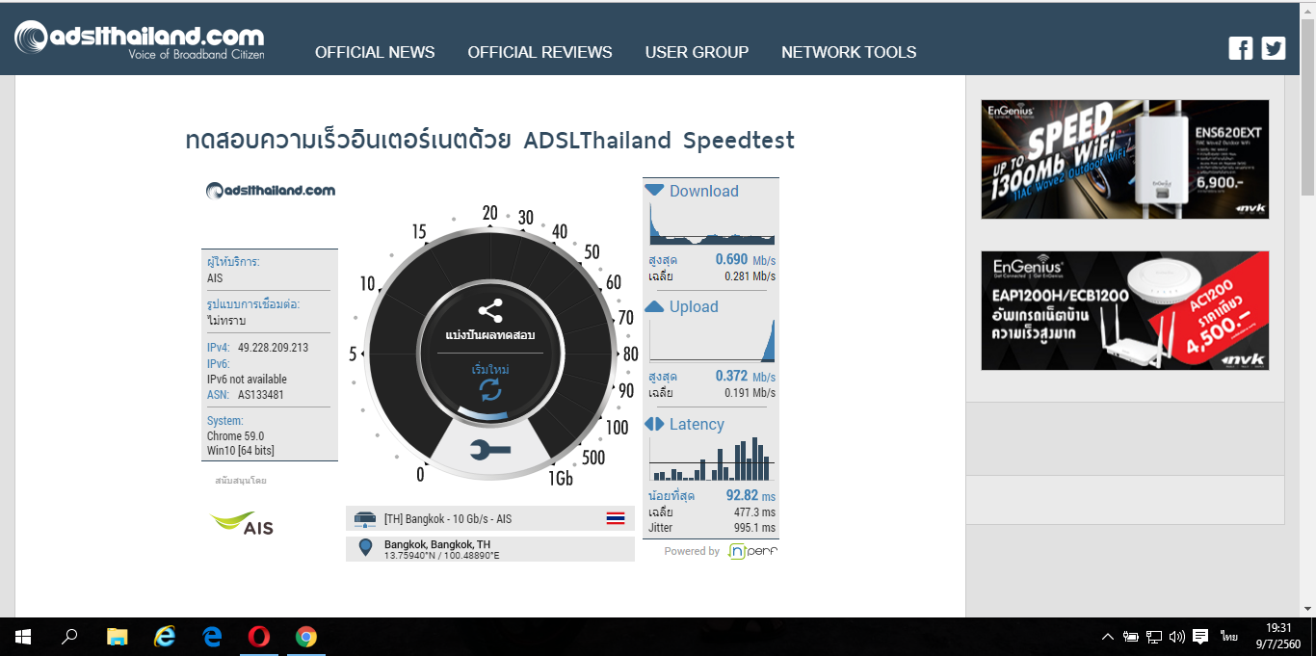Click max upload value 0.372 Mb/s
Viewport: 1316px width, 656px height.
pyautogui.click(x=746, y=376)
